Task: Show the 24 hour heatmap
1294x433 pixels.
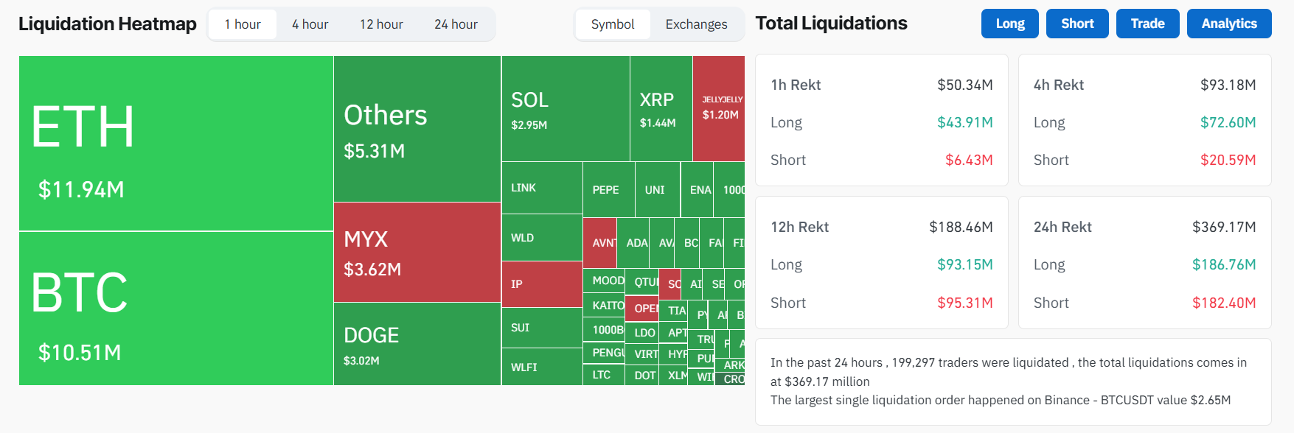Action: 456,24
